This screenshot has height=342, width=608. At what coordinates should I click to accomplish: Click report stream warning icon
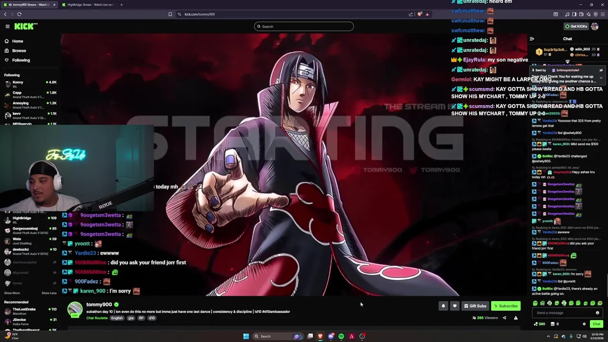pos(515,318)
